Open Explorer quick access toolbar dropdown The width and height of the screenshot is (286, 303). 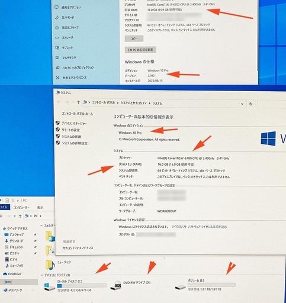[18, 201]
